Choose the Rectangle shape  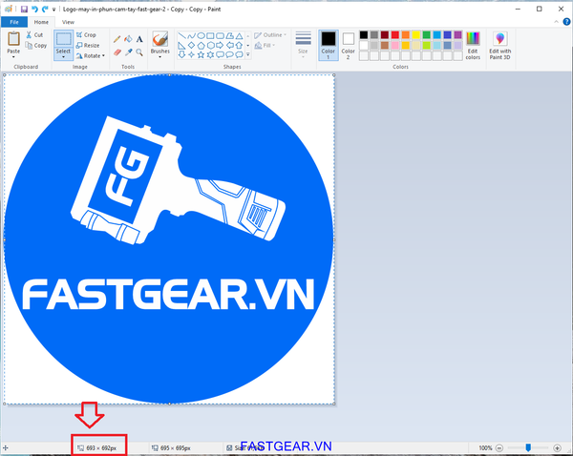tap(210, 36)
